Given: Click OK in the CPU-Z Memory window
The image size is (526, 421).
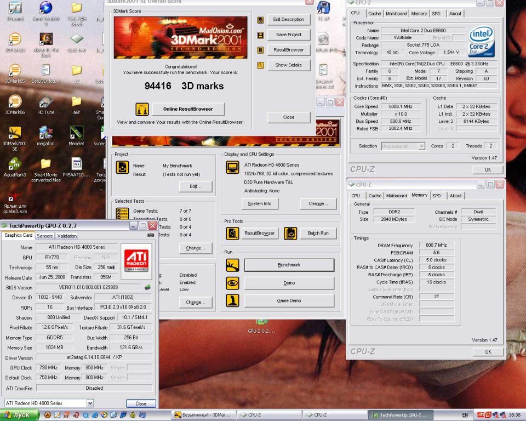Looking at the screenshot, I should click(x=488, y=351).
